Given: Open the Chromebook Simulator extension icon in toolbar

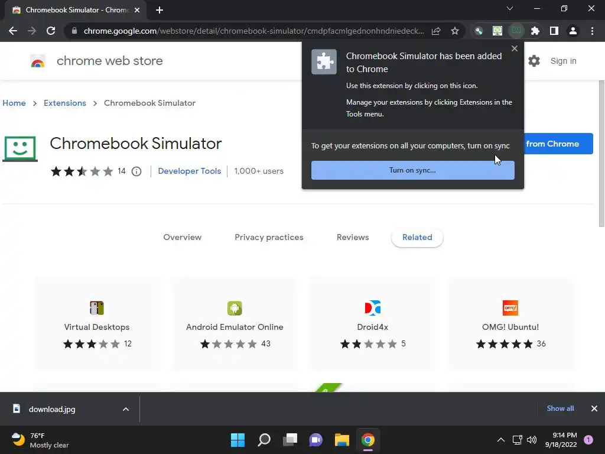Looking at the screenshot, I should pos(516,31).
